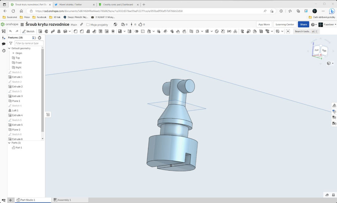This screenshot has width=337, height=203.
Task: Collapse the Default geometry group
Action: click(x=9, y=48)
